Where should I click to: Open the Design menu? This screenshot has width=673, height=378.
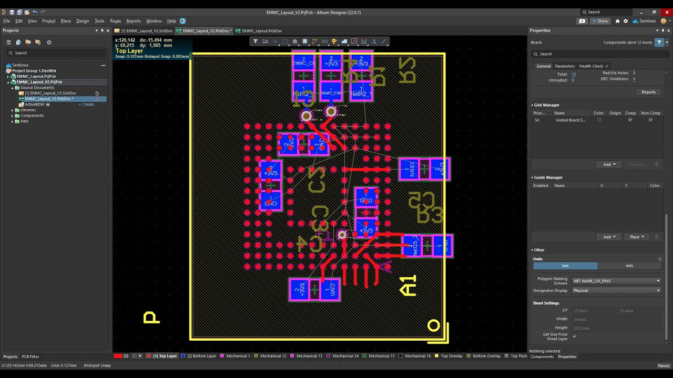click(83, 21)
